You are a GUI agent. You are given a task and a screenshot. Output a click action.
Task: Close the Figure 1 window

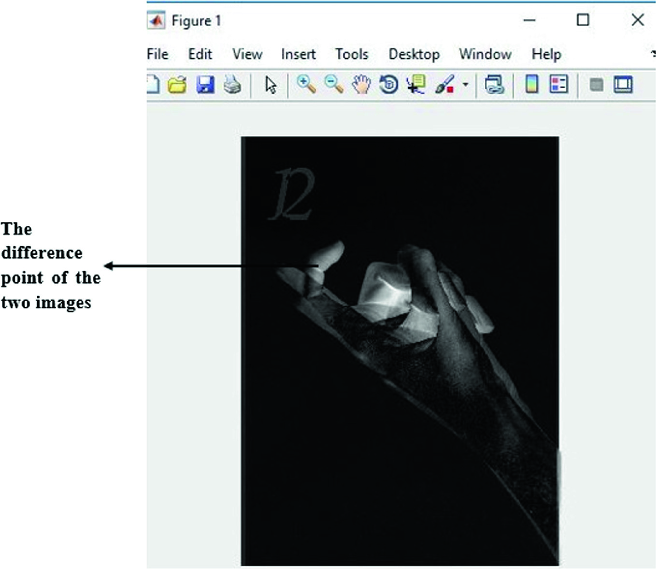click(638, 20)
